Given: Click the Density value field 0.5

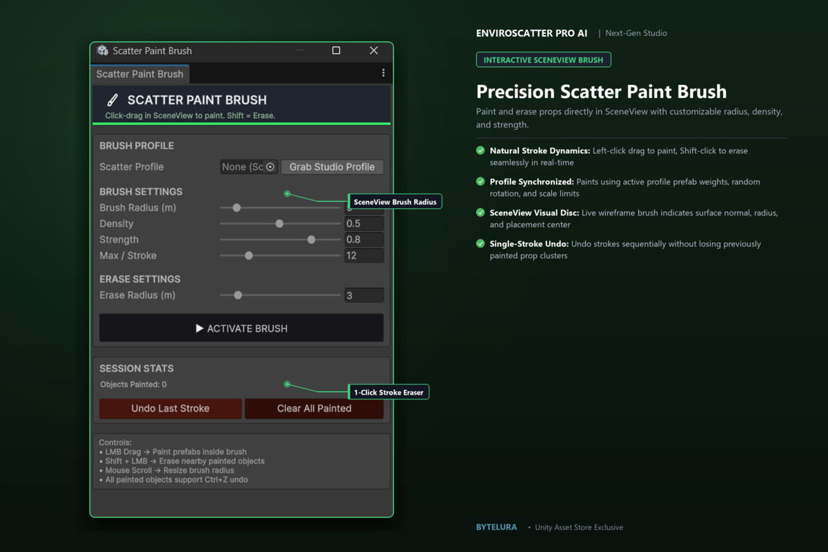Looking at the screenshot, I should [x=364, y=224].
